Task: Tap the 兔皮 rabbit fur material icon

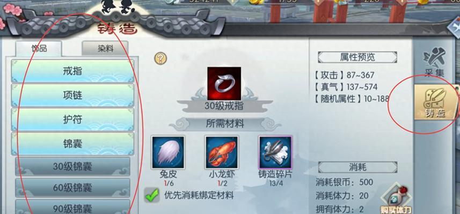Action: pos(168,152)
